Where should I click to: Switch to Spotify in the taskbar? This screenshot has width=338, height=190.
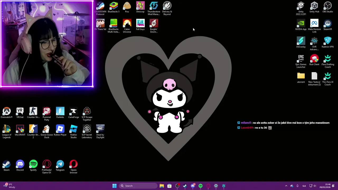(x=200, y=186)
